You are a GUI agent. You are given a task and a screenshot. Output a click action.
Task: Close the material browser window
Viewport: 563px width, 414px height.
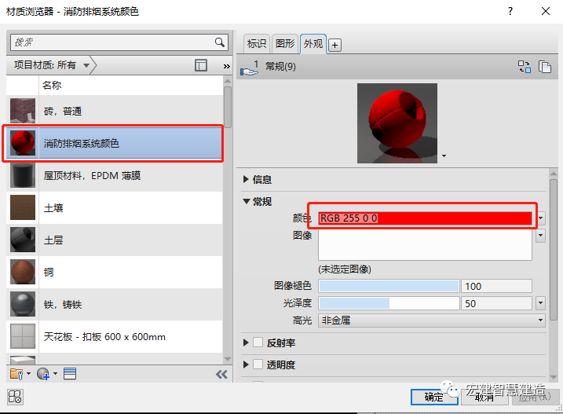click(546, 12)
